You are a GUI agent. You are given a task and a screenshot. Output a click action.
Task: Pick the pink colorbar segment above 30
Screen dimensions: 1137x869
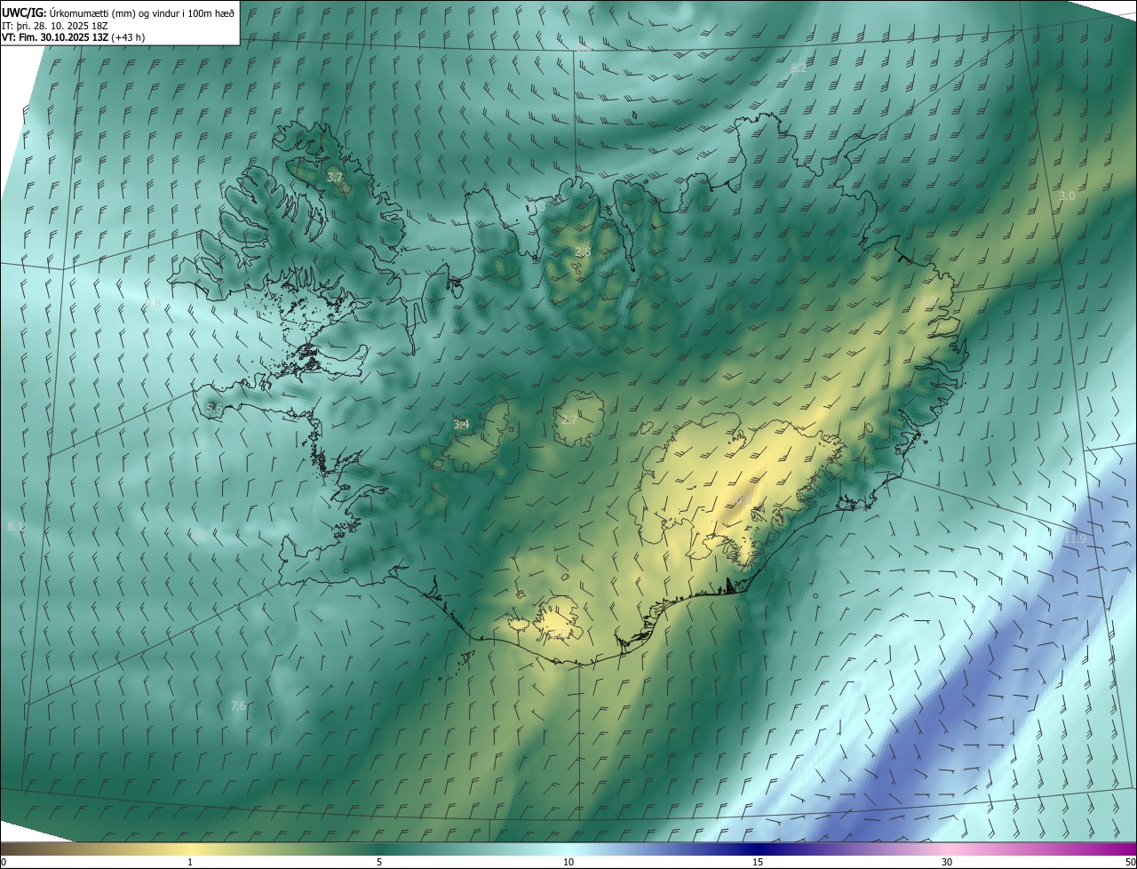[x=947, y=849]
